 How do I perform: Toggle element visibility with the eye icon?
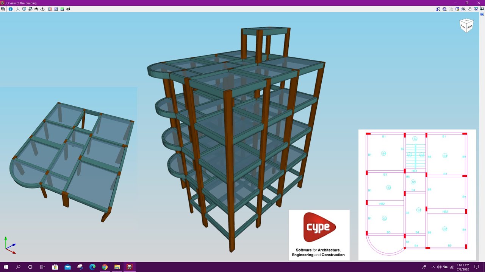[x=68, y=9]
